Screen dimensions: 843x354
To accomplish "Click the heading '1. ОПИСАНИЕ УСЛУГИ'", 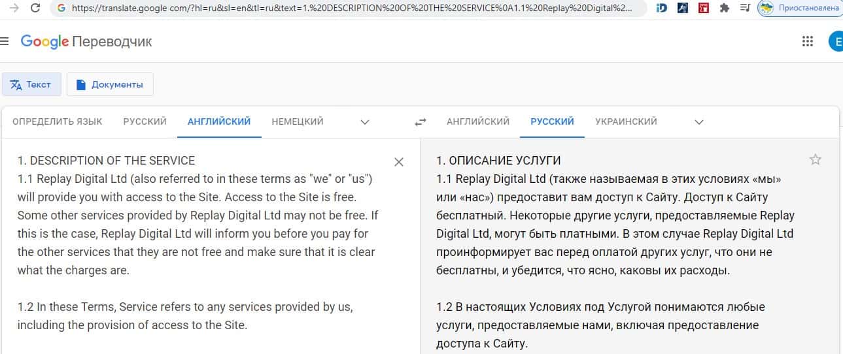I will click(x=499, y=161).
